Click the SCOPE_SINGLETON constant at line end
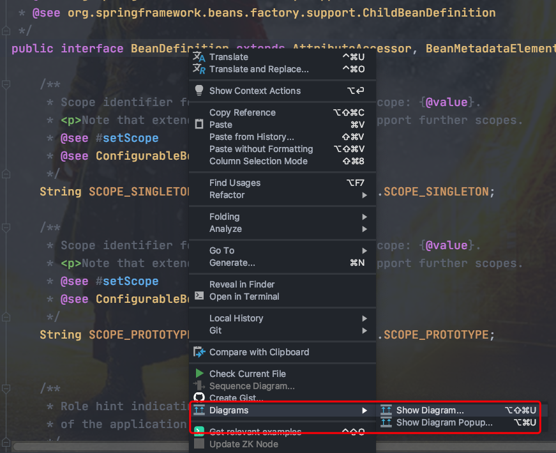 point(436,192)
